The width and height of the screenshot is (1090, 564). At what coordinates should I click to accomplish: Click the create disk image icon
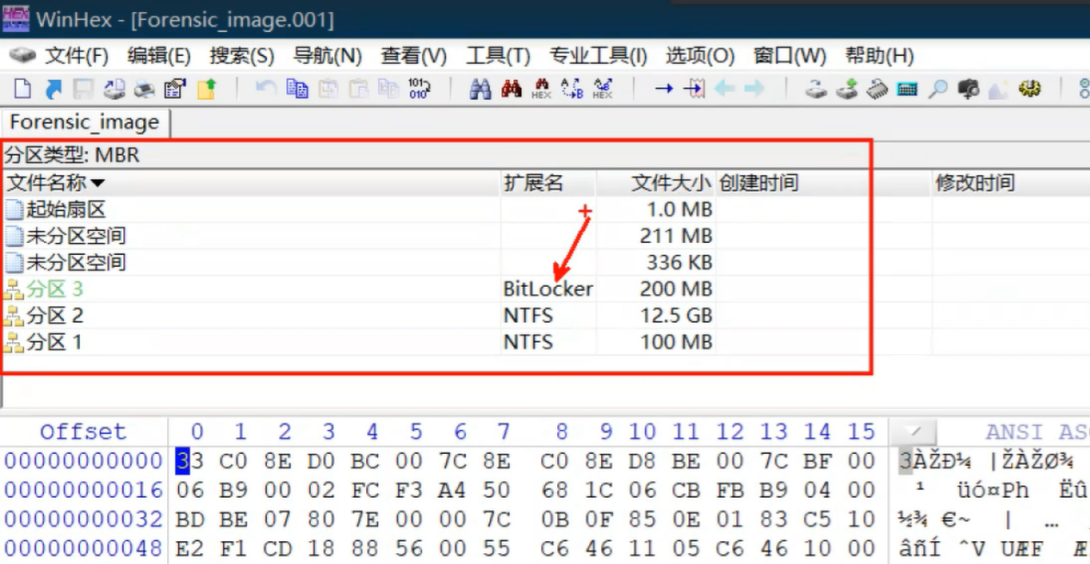pos(114,89)
